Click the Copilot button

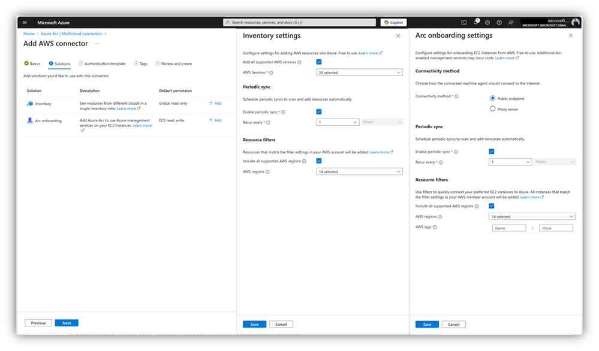[393, 23]
